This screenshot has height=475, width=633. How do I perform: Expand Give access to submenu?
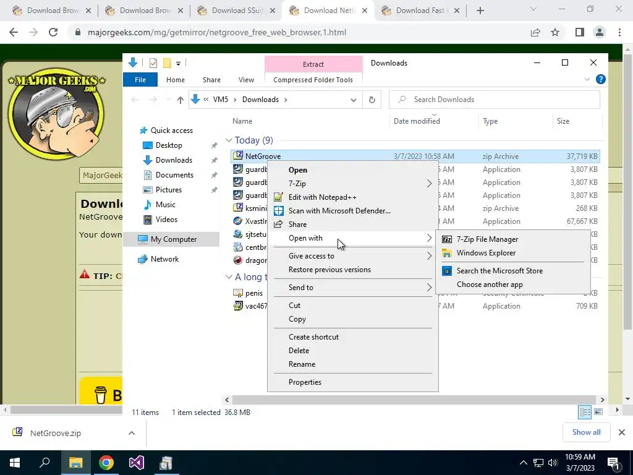click(x=353, y=255)
